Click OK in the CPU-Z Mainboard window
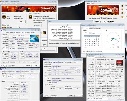This screenshot has height=101, width=127. click(79, 95)
